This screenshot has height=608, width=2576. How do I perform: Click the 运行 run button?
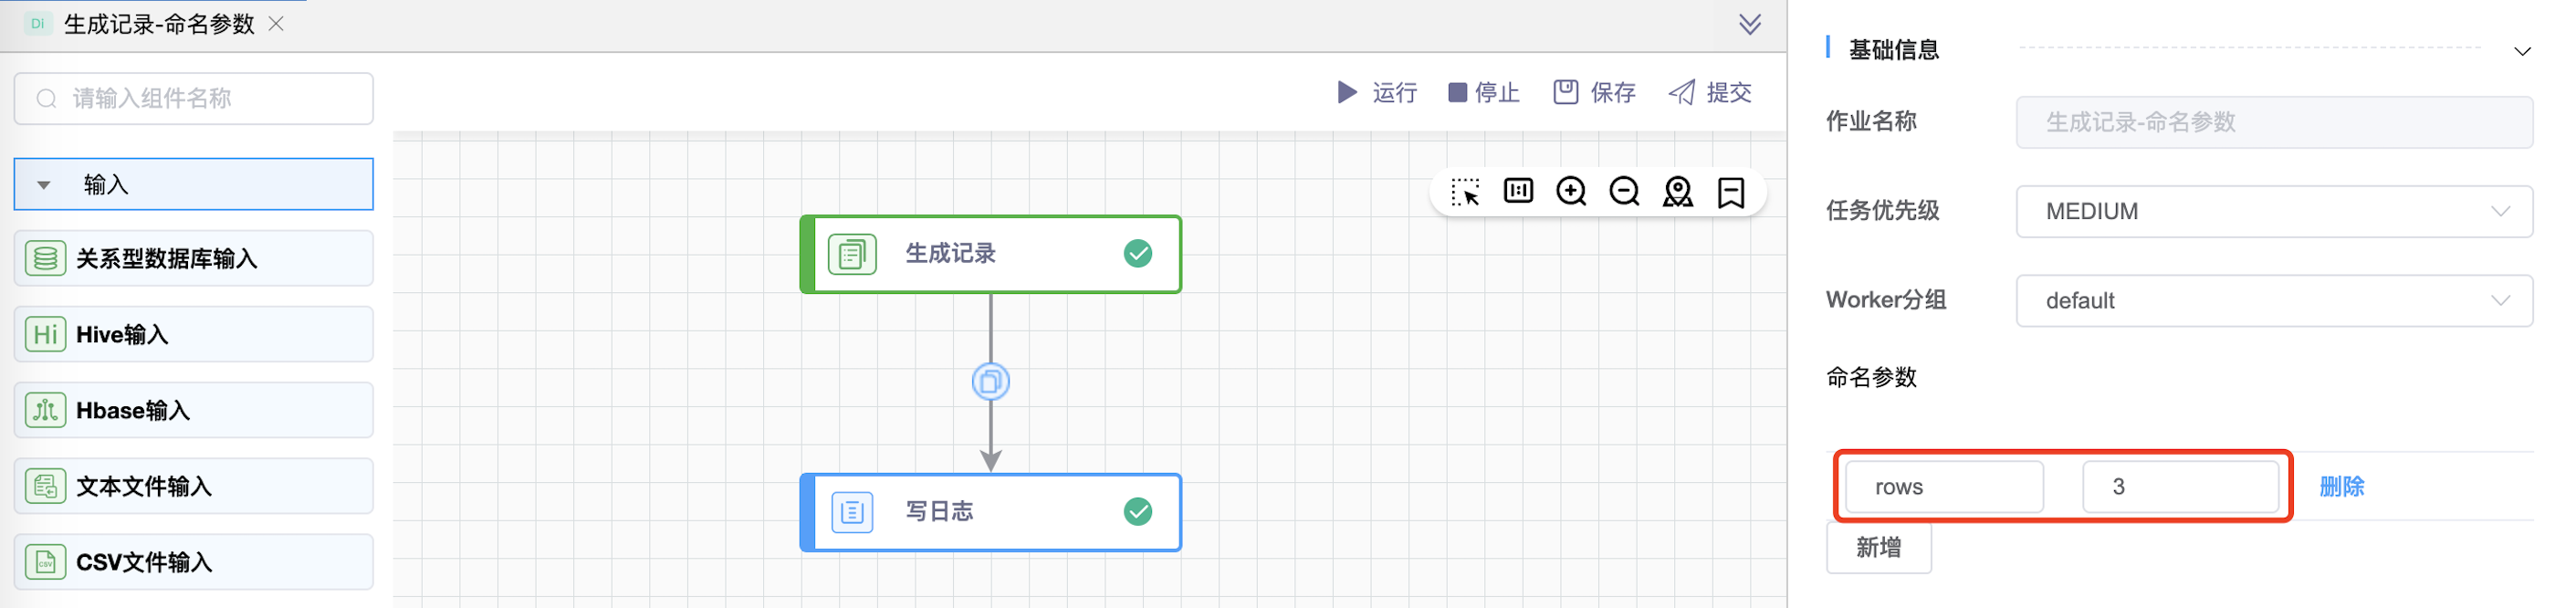pyautogui.click(x=1377, y=93)
